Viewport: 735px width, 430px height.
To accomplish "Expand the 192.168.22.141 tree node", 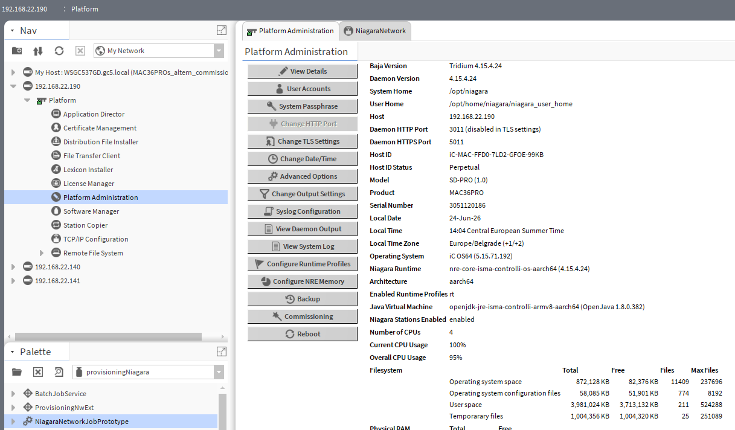I will pos(14,281).
